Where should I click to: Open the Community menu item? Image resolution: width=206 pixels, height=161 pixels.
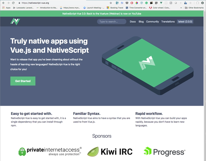point(152,22)
